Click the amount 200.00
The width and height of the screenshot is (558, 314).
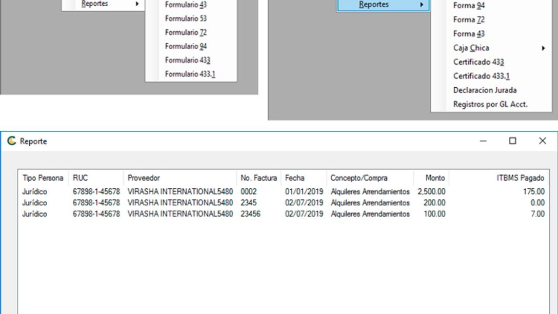435,203
